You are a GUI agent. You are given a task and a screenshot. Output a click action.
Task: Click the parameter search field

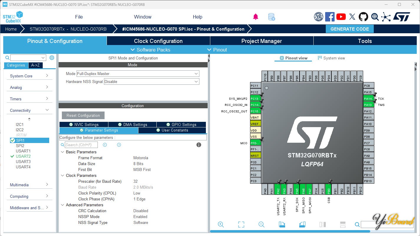coord(81,145)
